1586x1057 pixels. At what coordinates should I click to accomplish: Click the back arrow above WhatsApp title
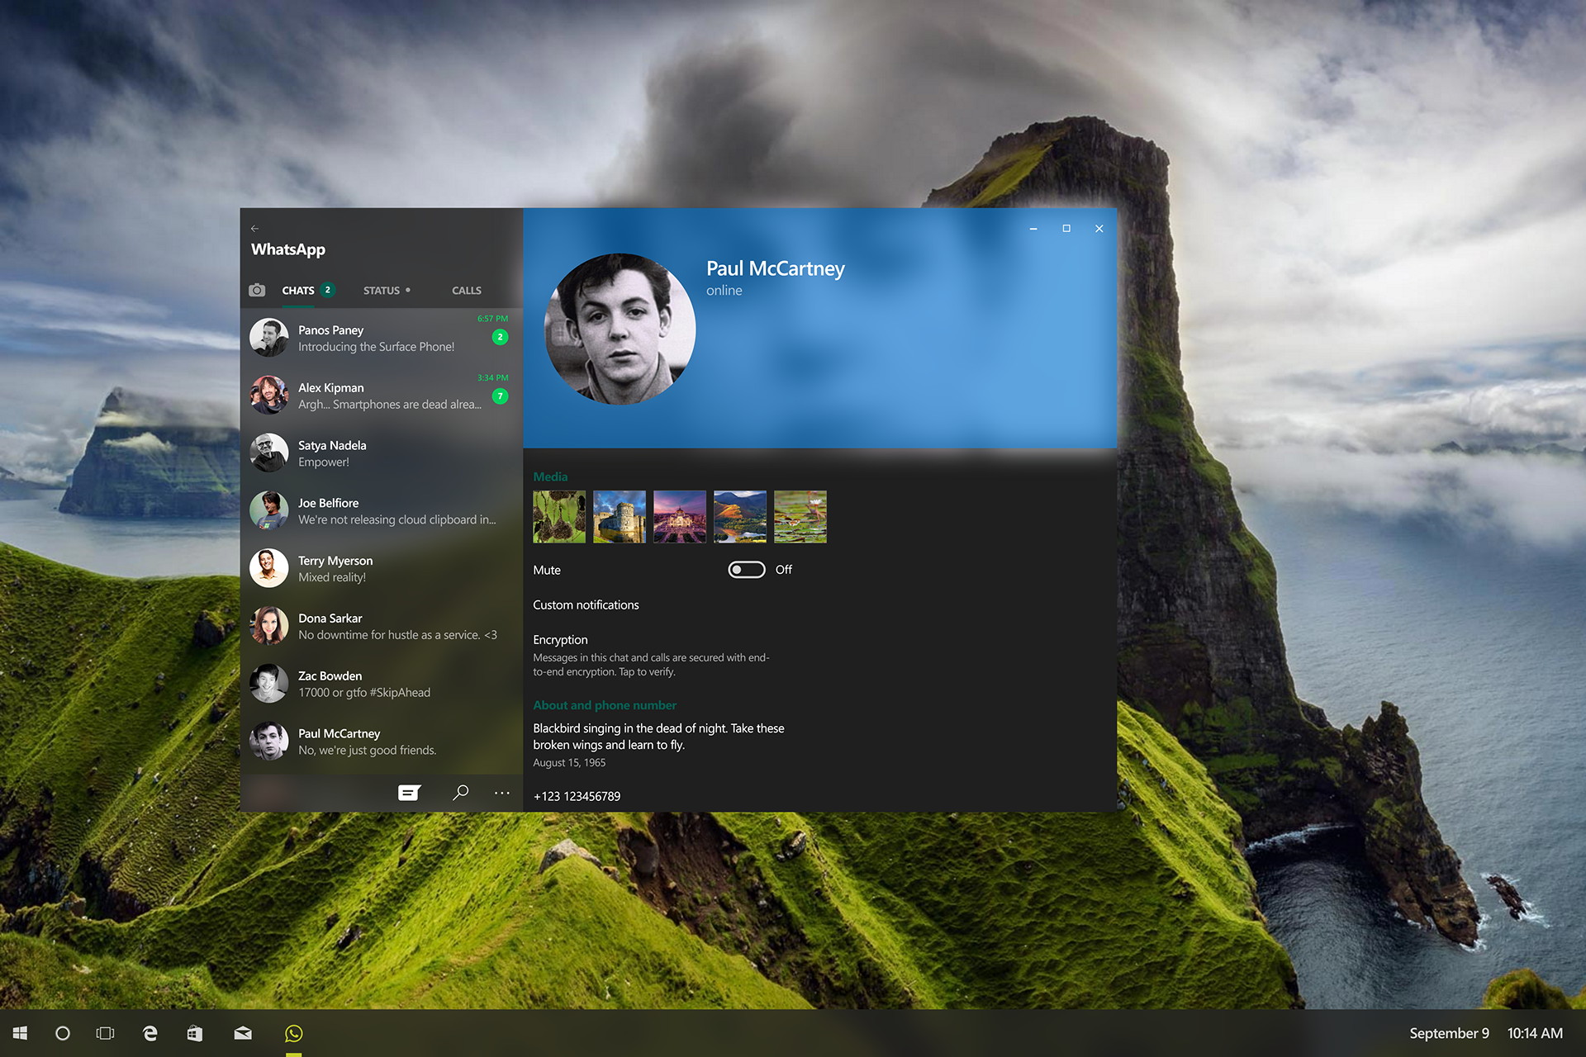coord(254,229)
